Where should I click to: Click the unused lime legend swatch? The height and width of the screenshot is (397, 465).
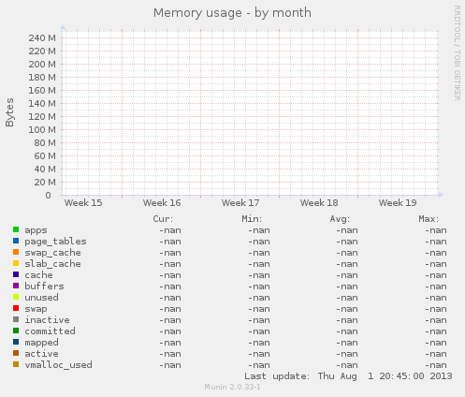point(16,297)
